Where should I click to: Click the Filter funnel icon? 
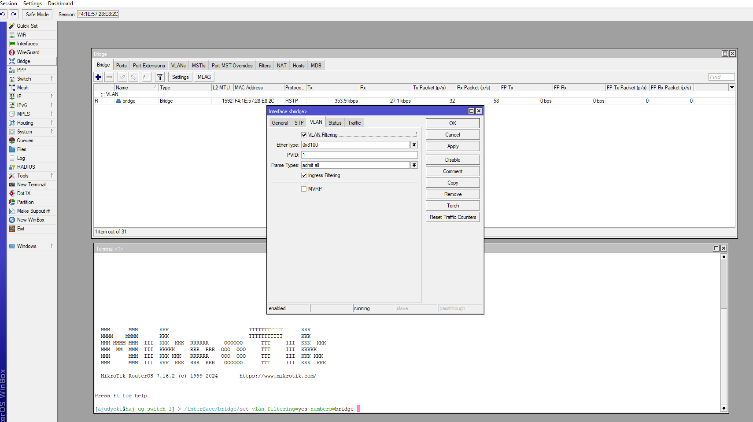160,77
